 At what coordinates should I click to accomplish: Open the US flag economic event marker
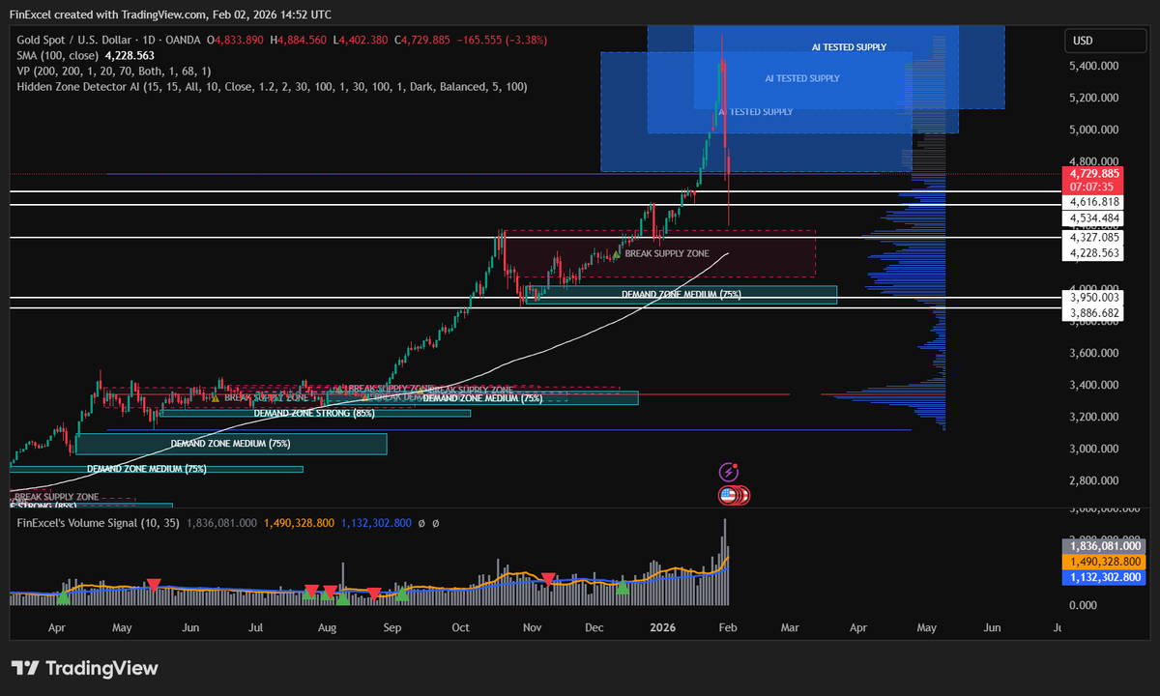pyautogui.click(x=728, y=495)
